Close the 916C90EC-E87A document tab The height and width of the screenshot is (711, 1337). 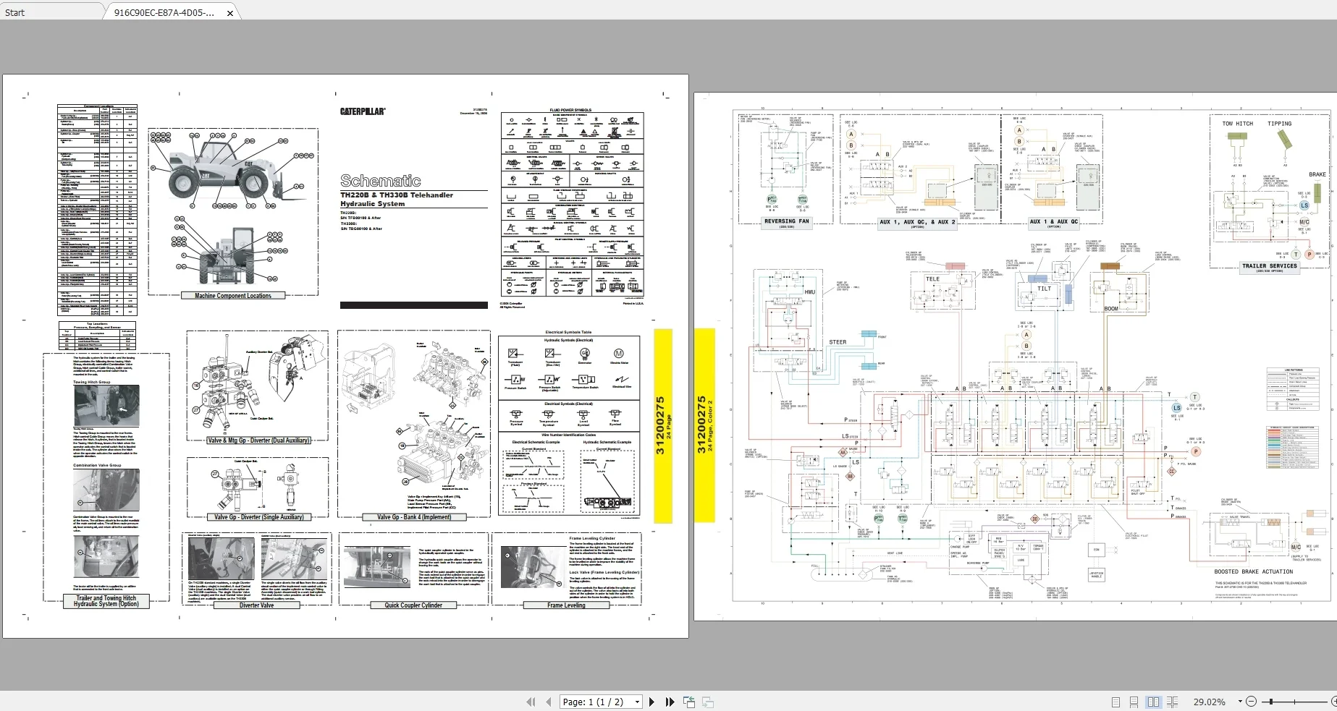[230, 13]
